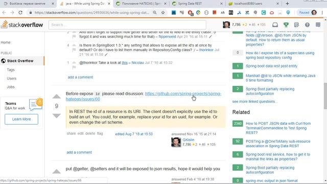This screenshot has height=184, width=327.
Task: Open 'How to POST JSON data with Curl' question
Action: 278,128
